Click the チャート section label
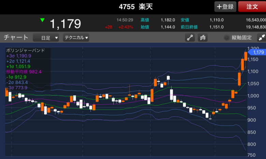 coord(16,37)
